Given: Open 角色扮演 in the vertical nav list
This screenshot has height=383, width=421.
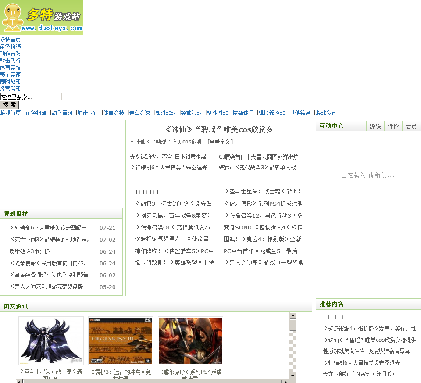Looking at the screenshot, I should coord(11,47).
